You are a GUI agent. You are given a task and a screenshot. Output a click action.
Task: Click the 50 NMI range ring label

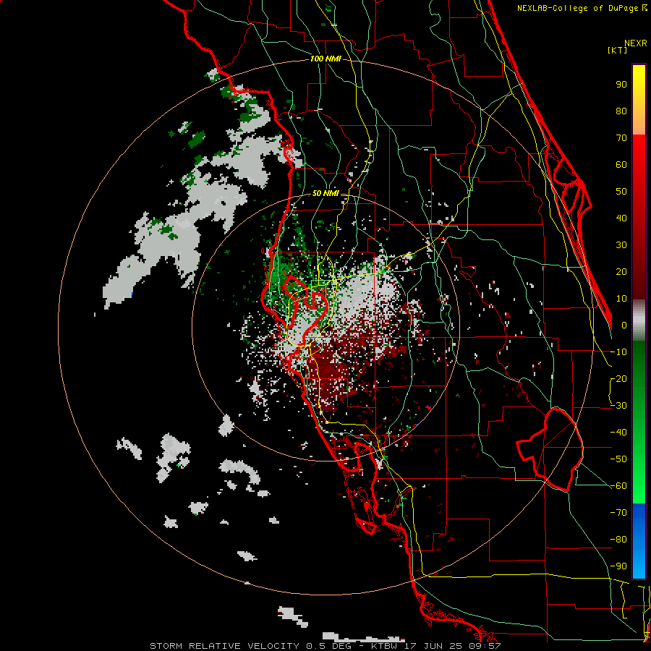325,193
